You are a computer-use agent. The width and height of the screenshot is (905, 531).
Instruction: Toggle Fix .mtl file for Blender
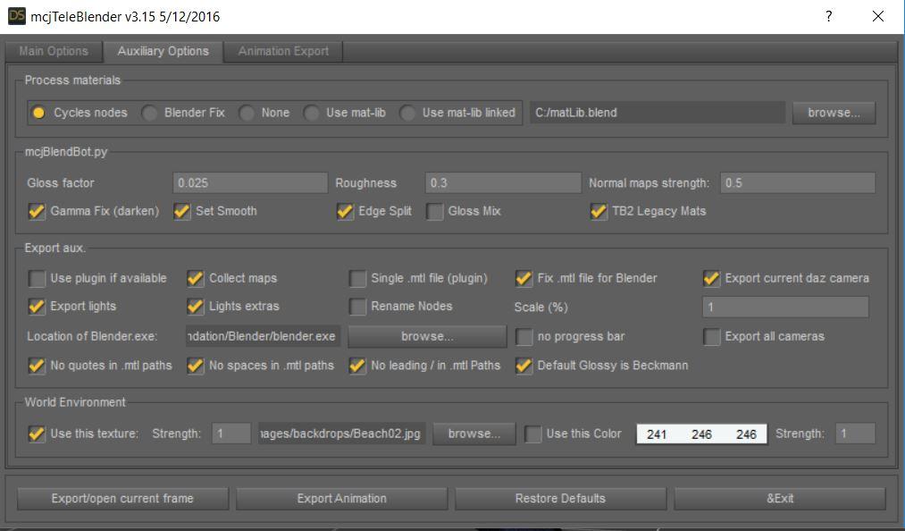coord(524,278)
